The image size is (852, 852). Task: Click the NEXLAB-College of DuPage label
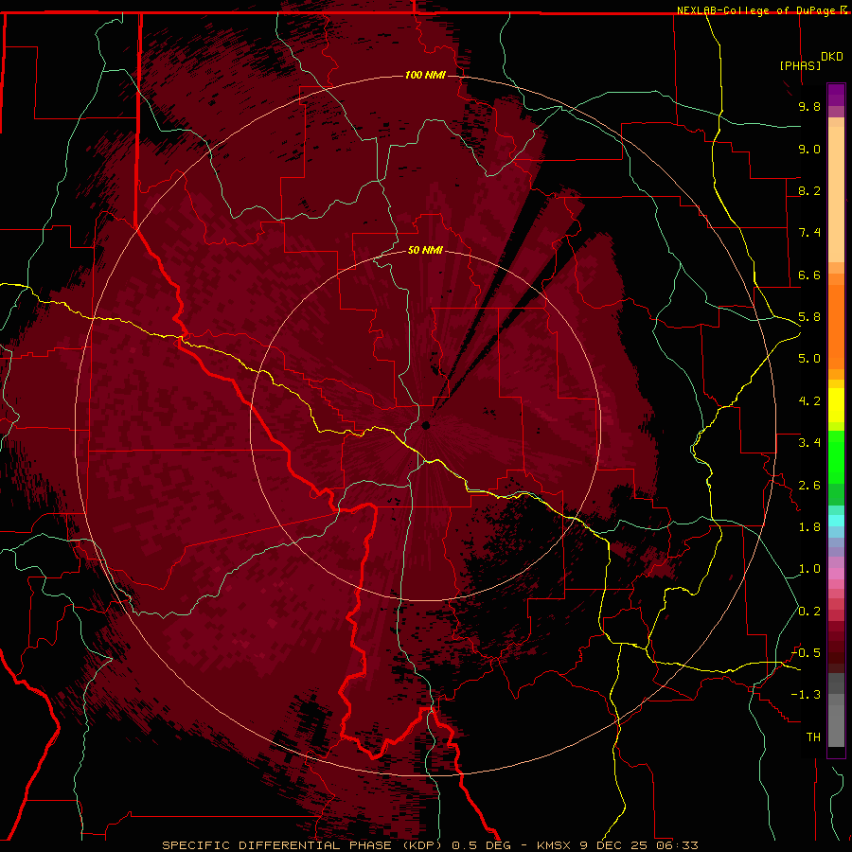tap(757, 10)
